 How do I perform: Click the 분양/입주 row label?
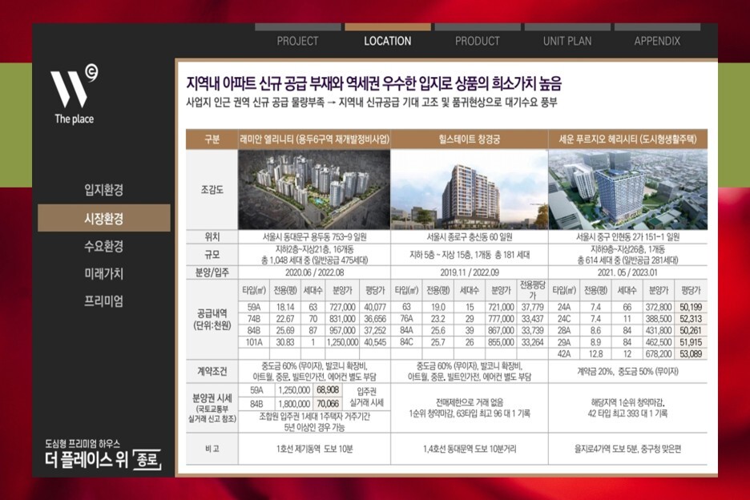[212, 272]
